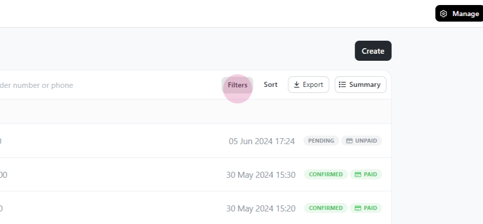Click the PENDING status badge
483x224 pixels.
coord(321,141)
